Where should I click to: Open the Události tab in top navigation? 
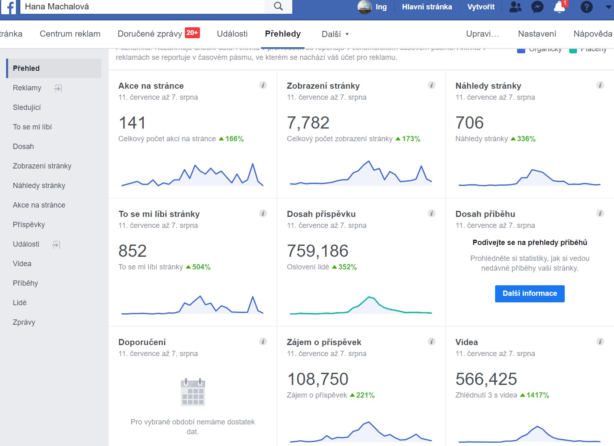point(232,34)
